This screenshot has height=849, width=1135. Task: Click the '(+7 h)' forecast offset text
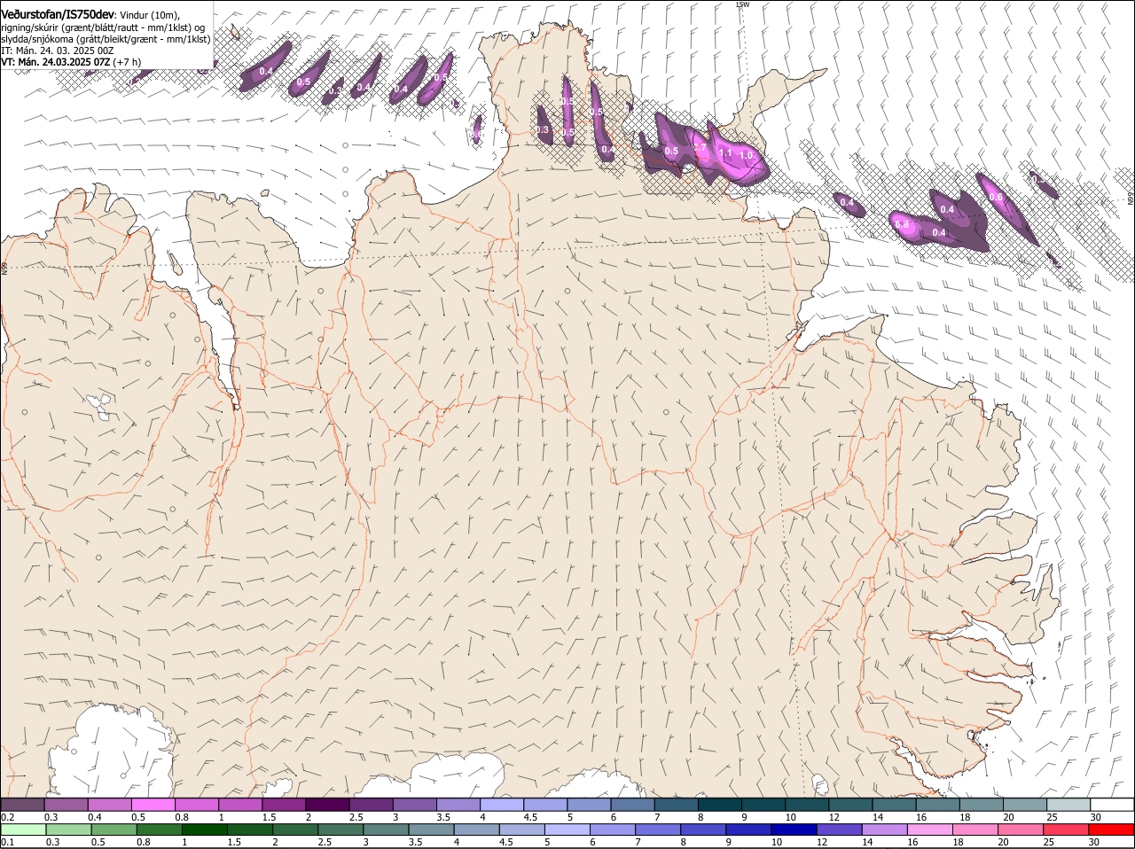point(128,62)
